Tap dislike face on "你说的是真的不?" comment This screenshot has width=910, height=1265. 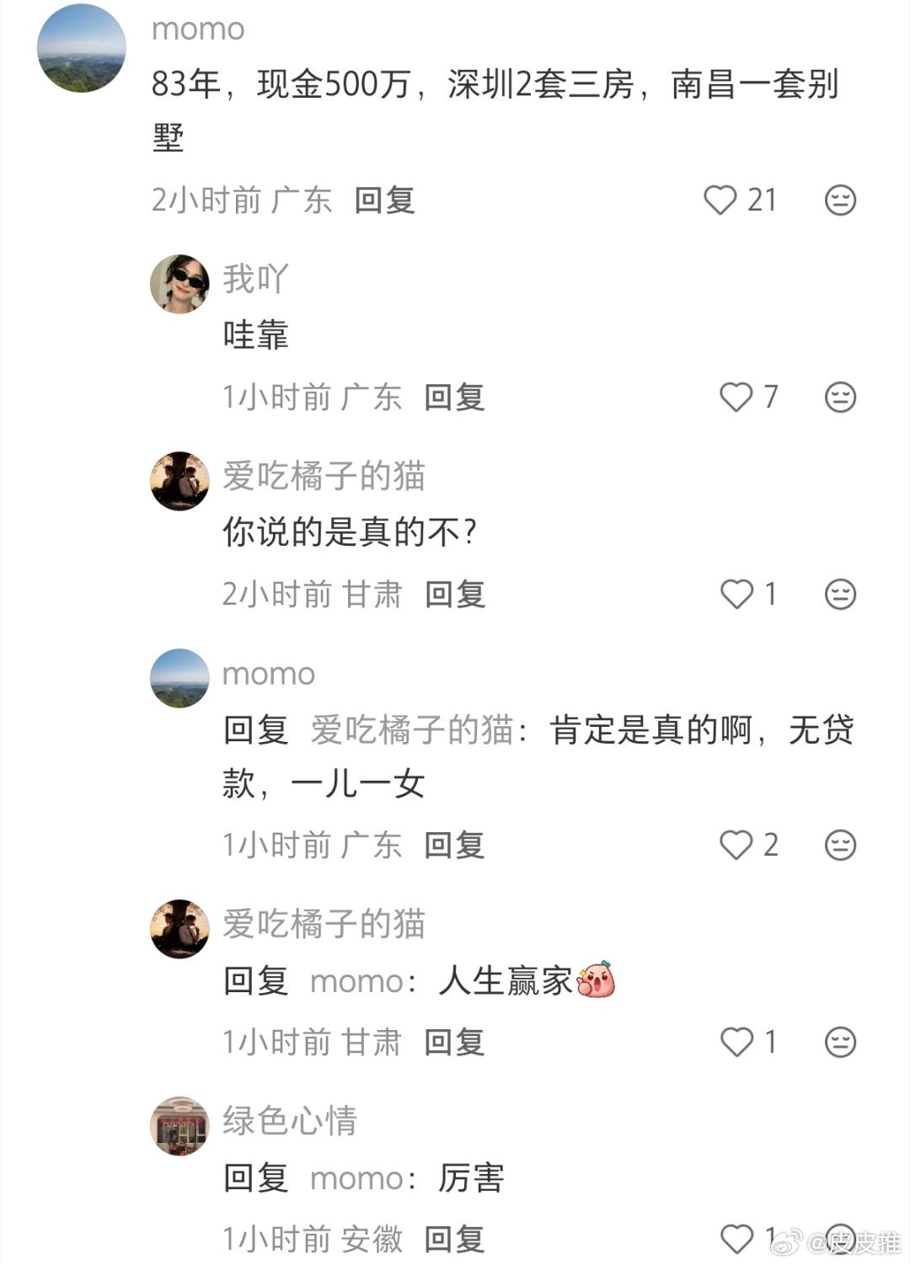840,594
